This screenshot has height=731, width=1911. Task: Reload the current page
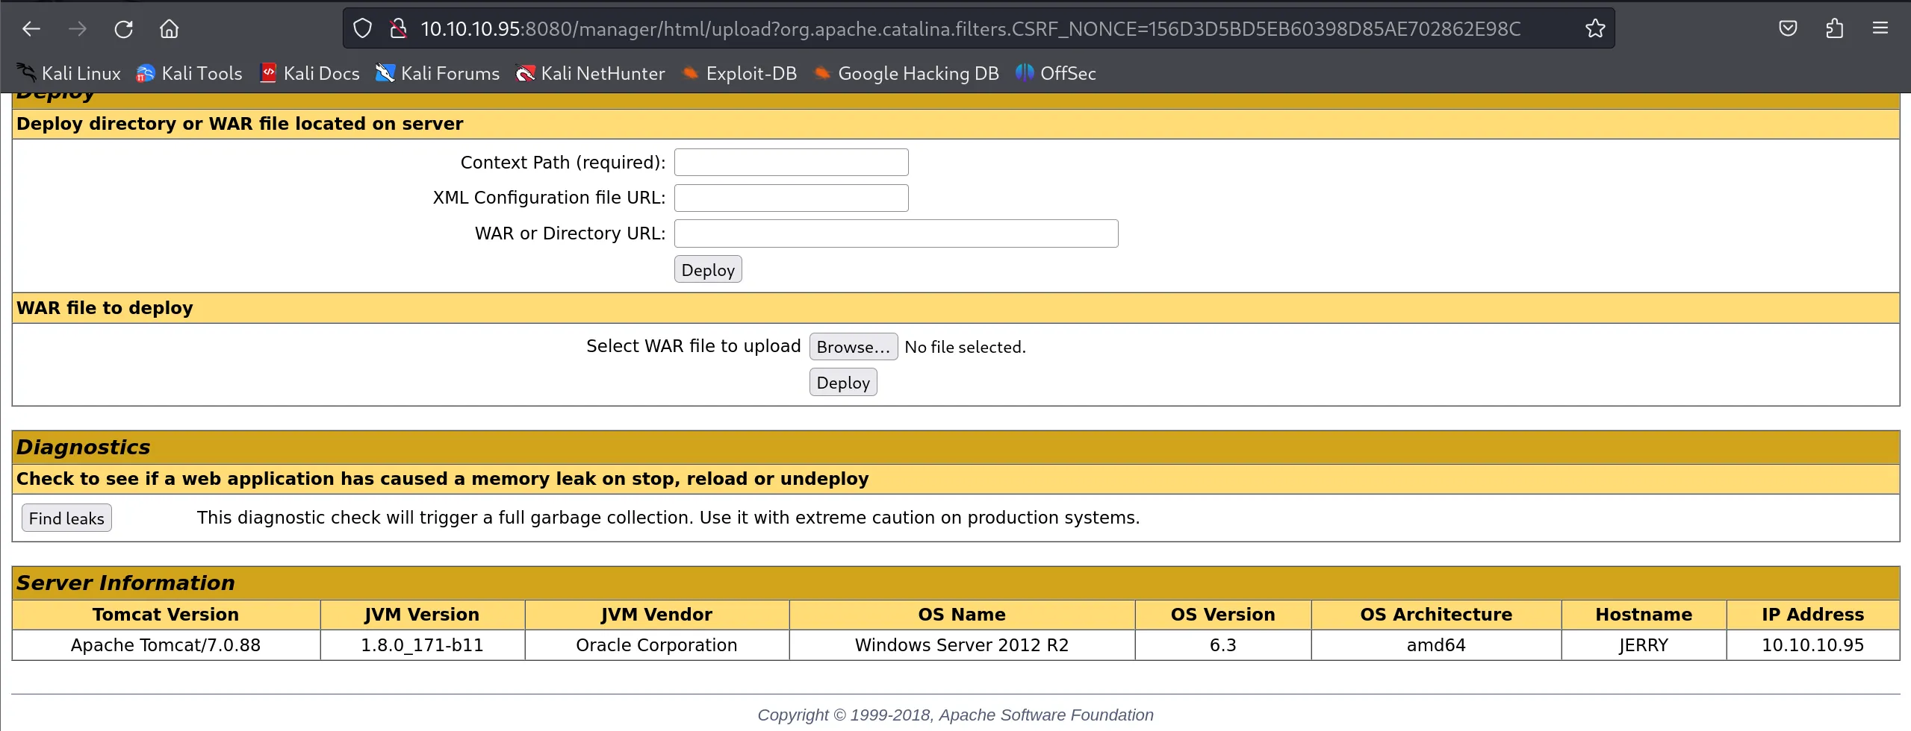pyautogui.click(x=123, y=29)
